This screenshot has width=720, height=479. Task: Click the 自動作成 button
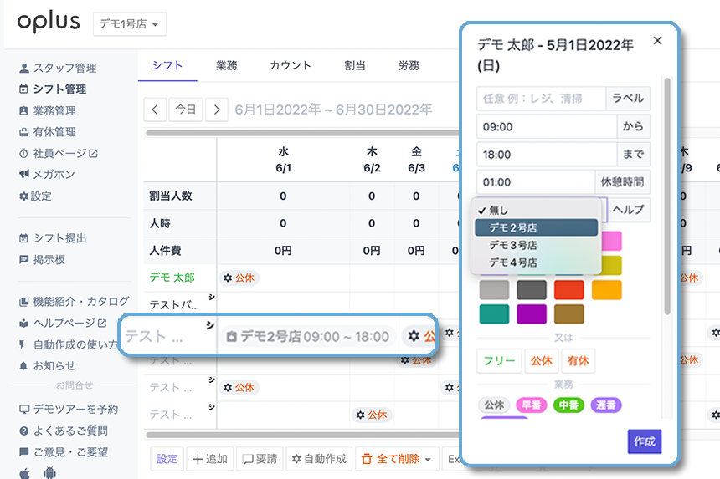319,459
